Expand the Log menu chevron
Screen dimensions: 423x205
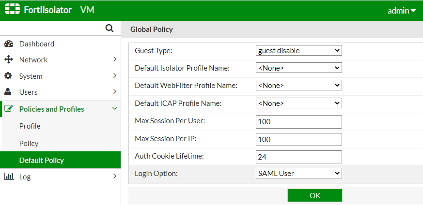point(115,176)
